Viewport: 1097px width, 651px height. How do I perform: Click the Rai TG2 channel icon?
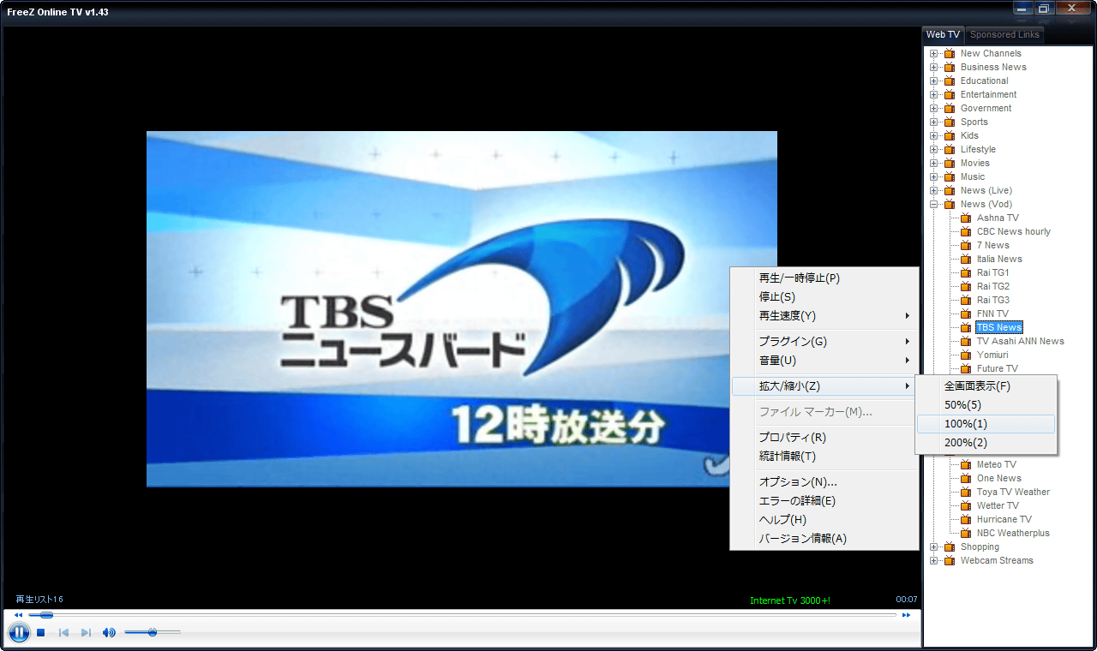click(x=966, y=286)
